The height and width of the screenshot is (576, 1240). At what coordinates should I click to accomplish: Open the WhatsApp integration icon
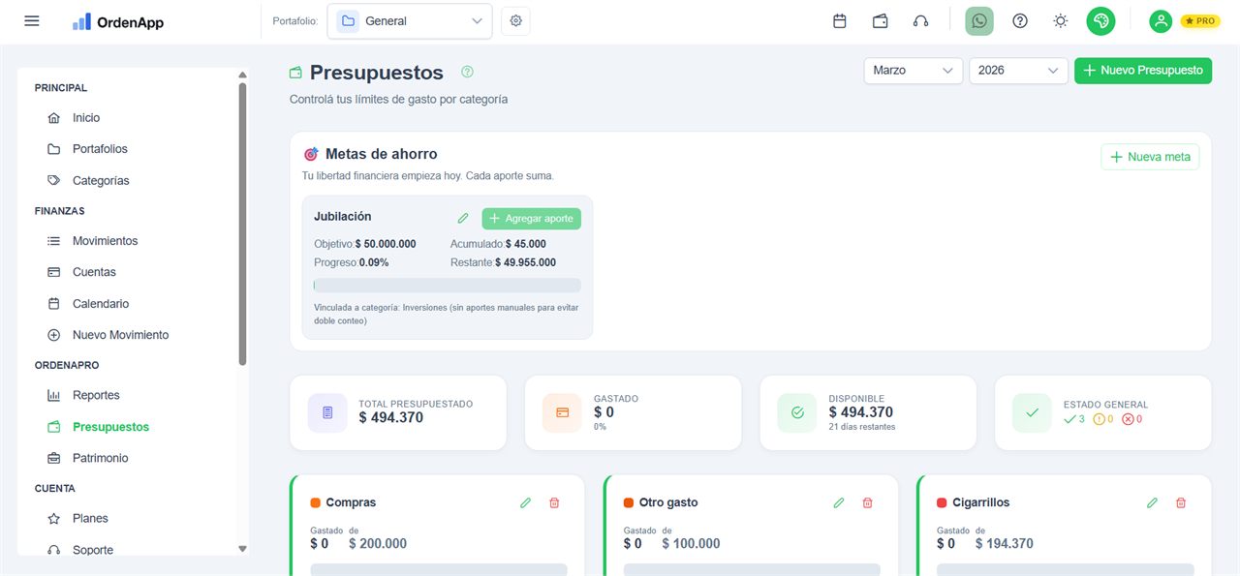(x=978, y=20)
